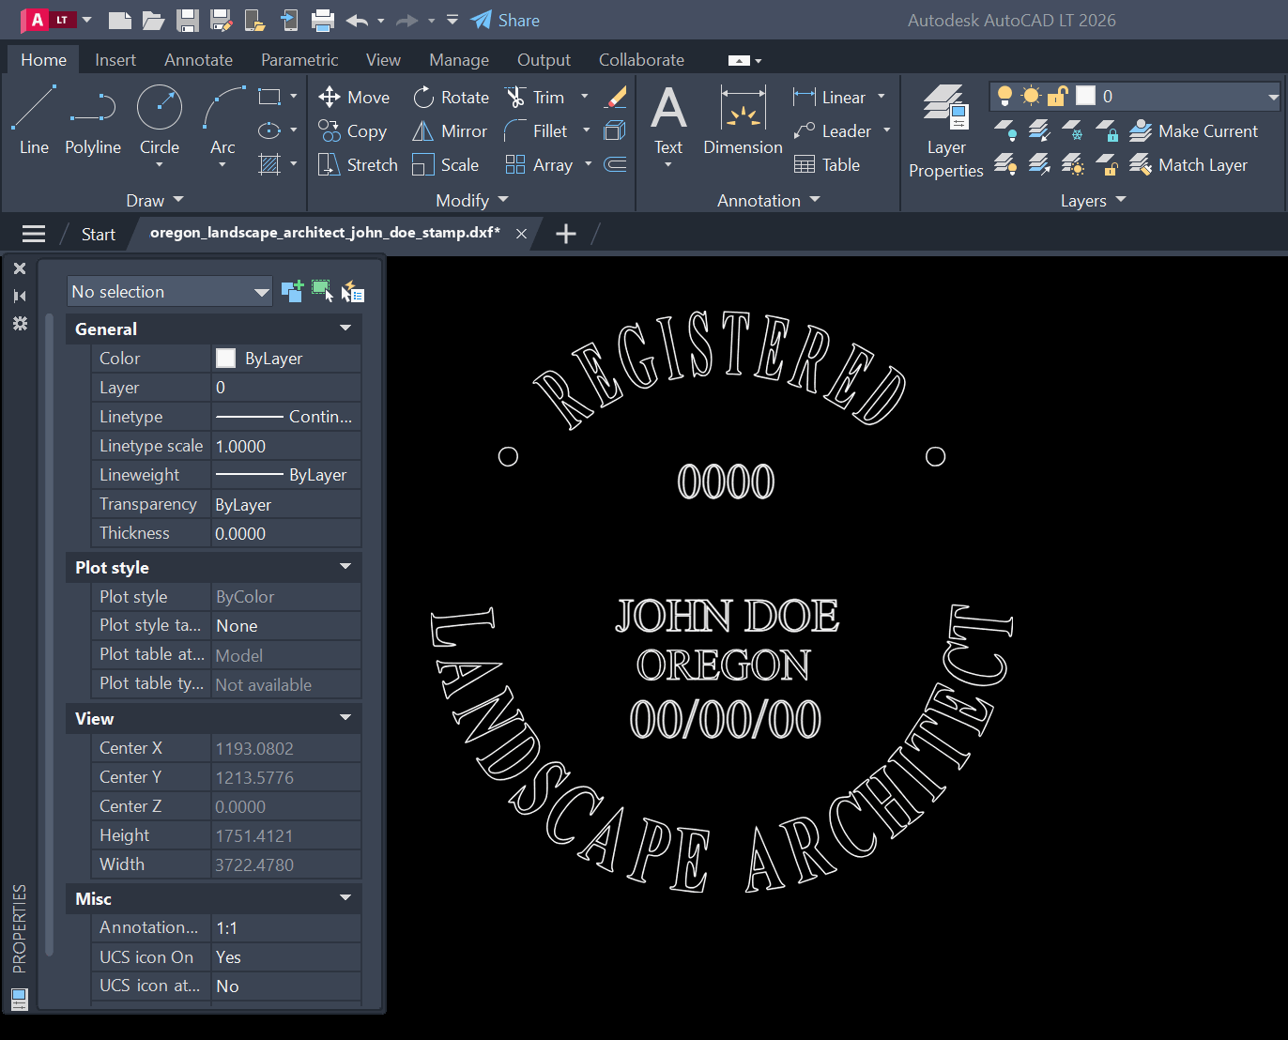Screen dimensions: 1288x1040
Task: Select the Arc tool
Action: (x=222, y=120)
